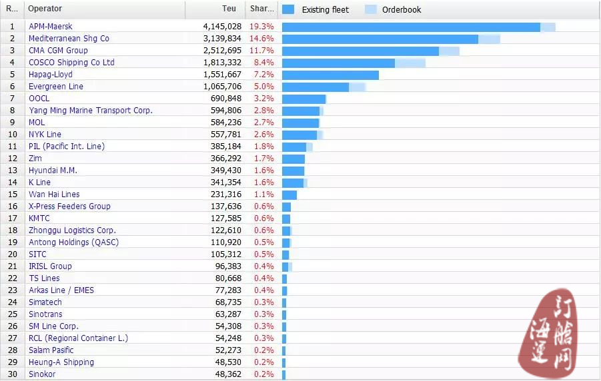The width and height of the screenshot is (601, 381).
Task: Sort by the Teu column header
Action: tap(215, 9)
